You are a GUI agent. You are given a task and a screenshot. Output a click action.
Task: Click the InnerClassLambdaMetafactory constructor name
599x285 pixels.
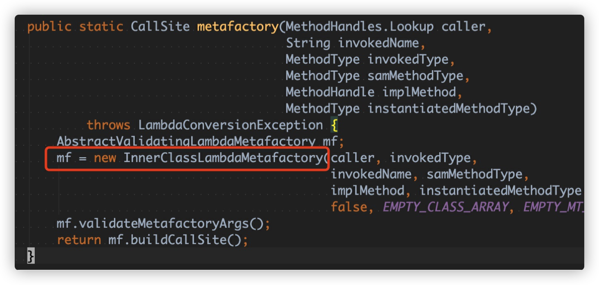click(x=223, y=158)
